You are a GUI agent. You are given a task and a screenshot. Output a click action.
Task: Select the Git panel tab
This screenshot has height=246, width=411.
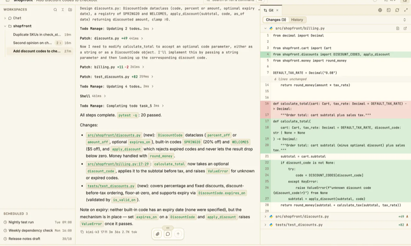tap(271, 10)
